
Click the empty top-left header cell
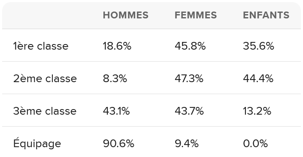(51, 15)
